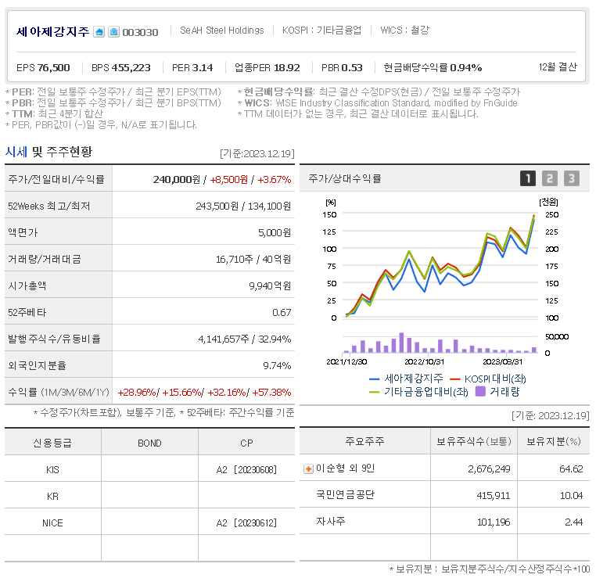
Task: Click the 243,500원 / 134,100원 52-week range
Action: coord(243,206)
